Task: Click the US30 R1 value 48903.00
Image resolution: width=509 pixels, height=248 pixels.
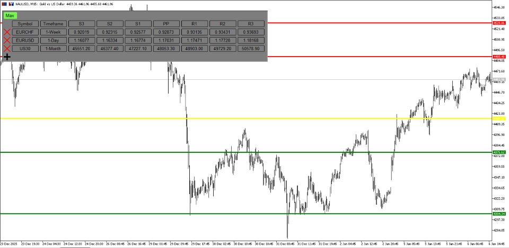Action: (195, 49)
